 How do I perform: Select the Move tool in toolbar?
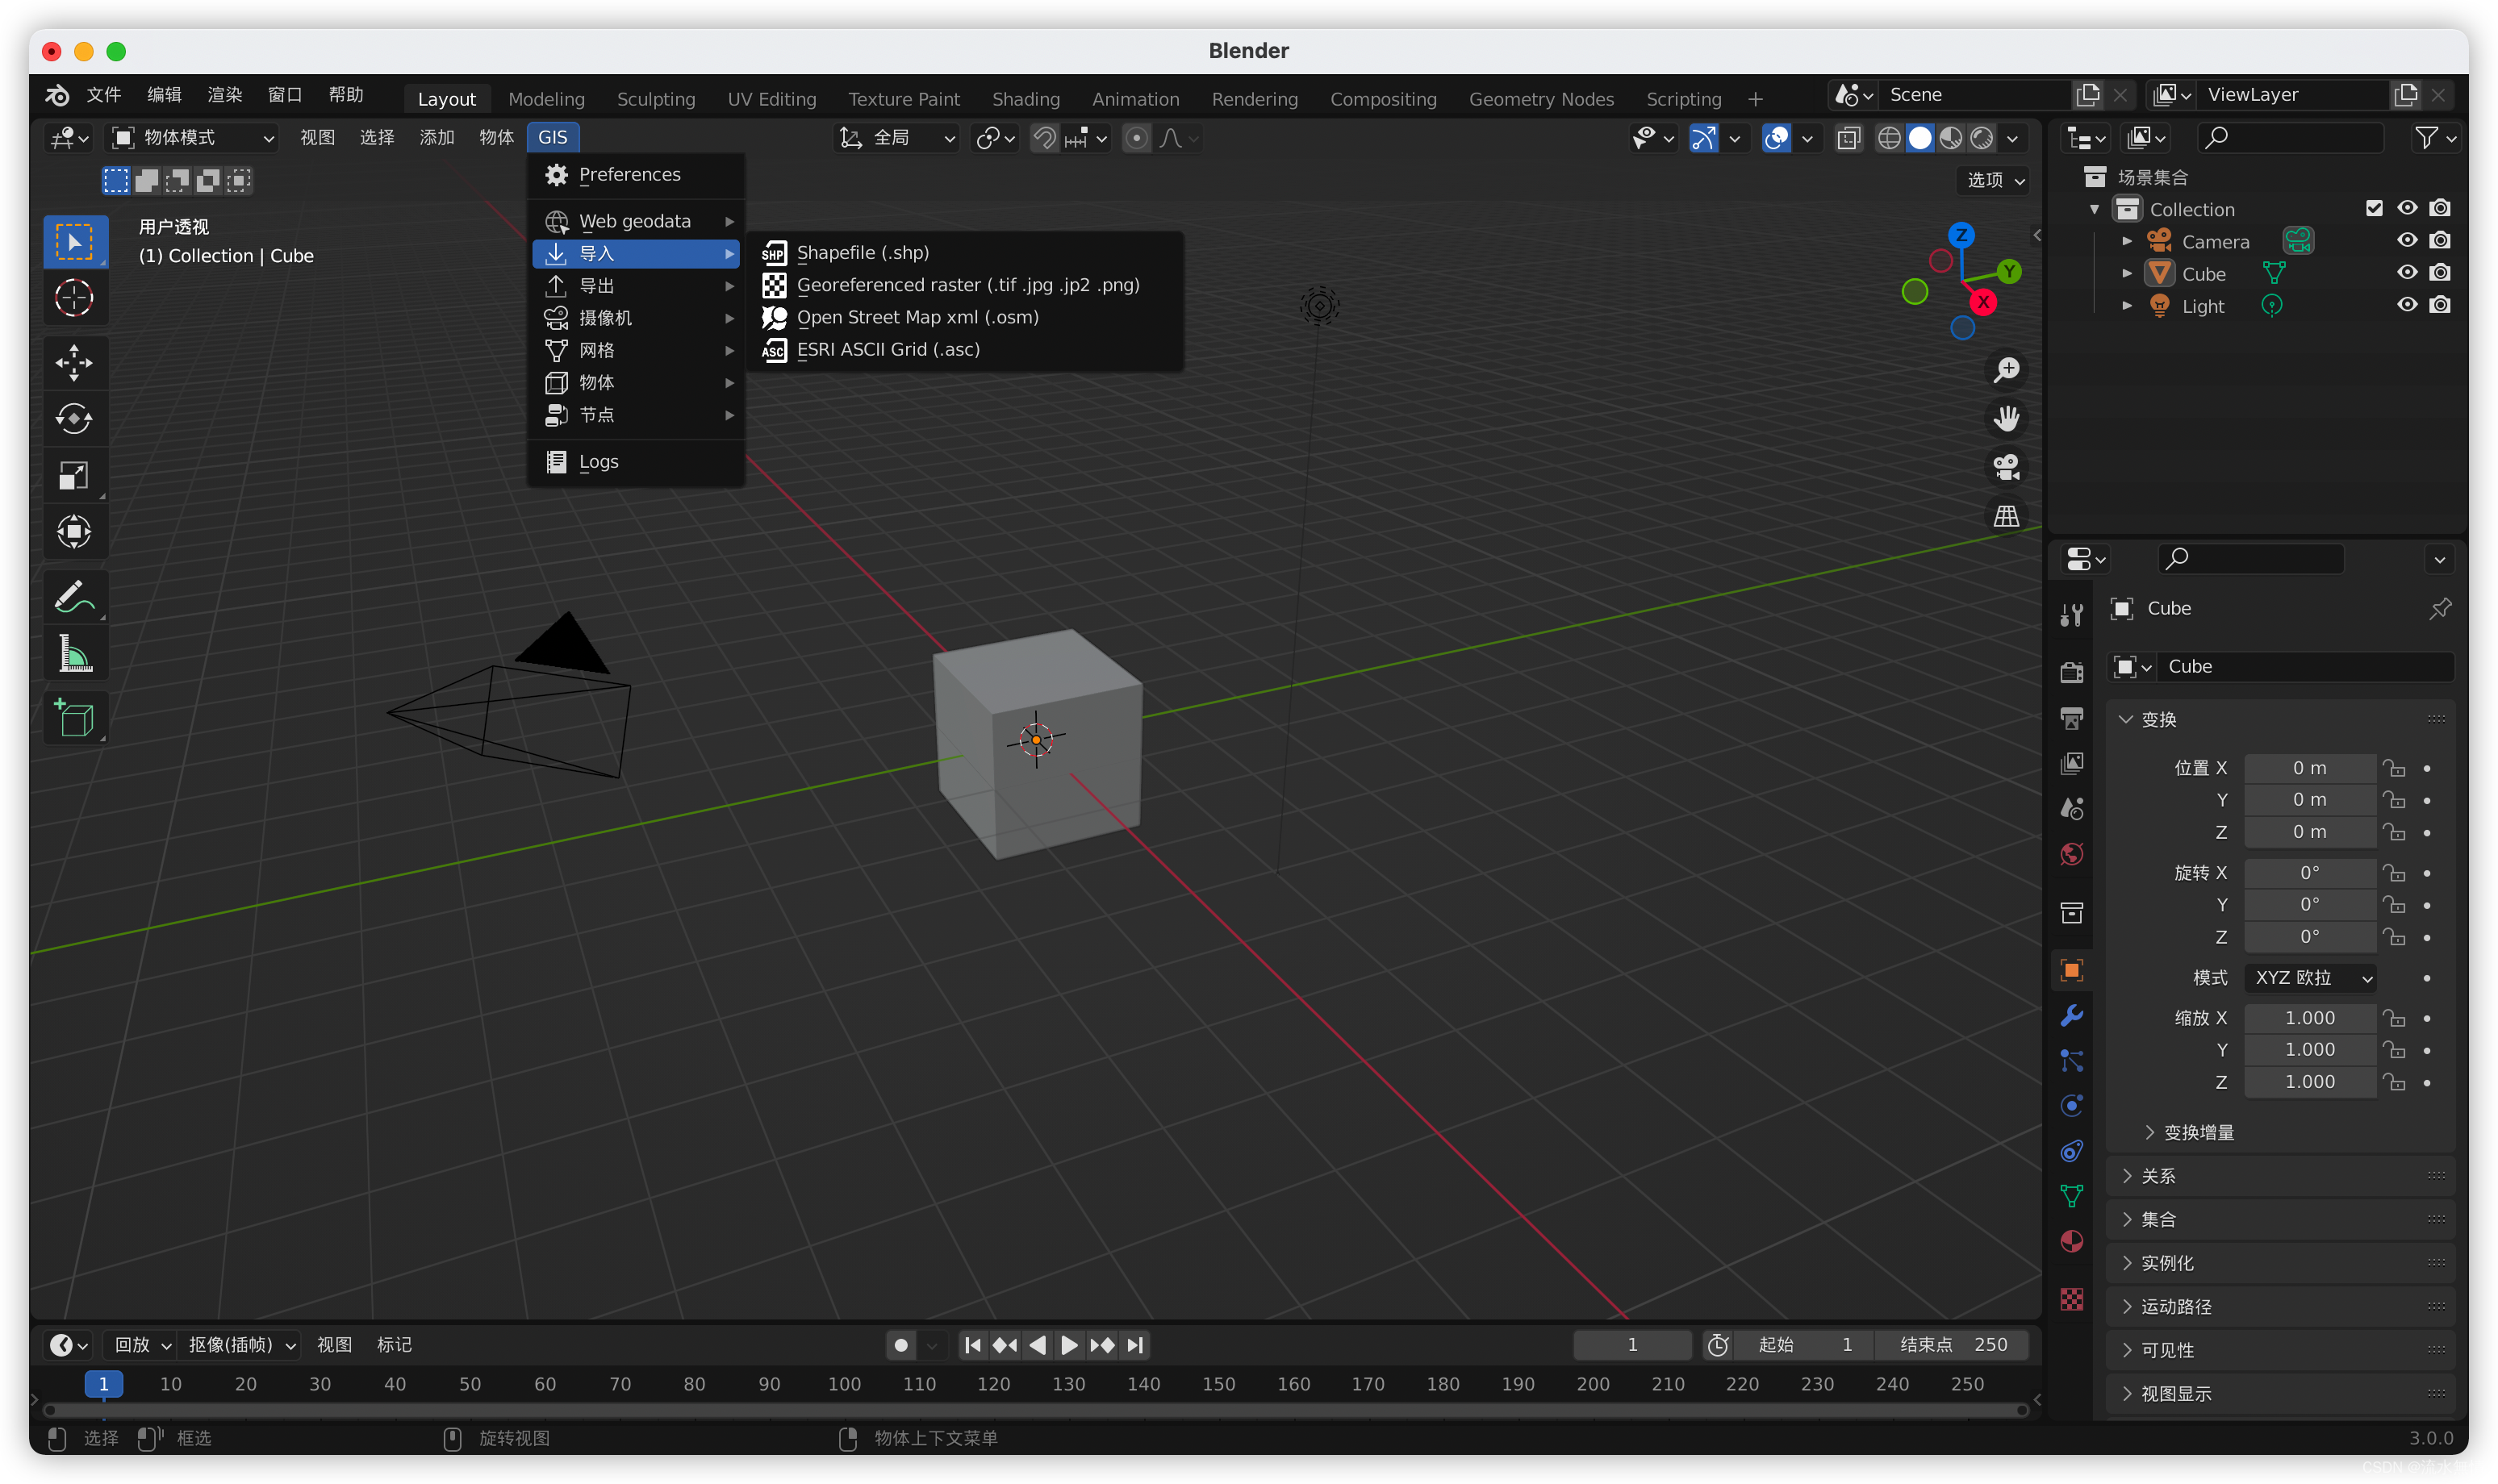[x=74, y=362]
